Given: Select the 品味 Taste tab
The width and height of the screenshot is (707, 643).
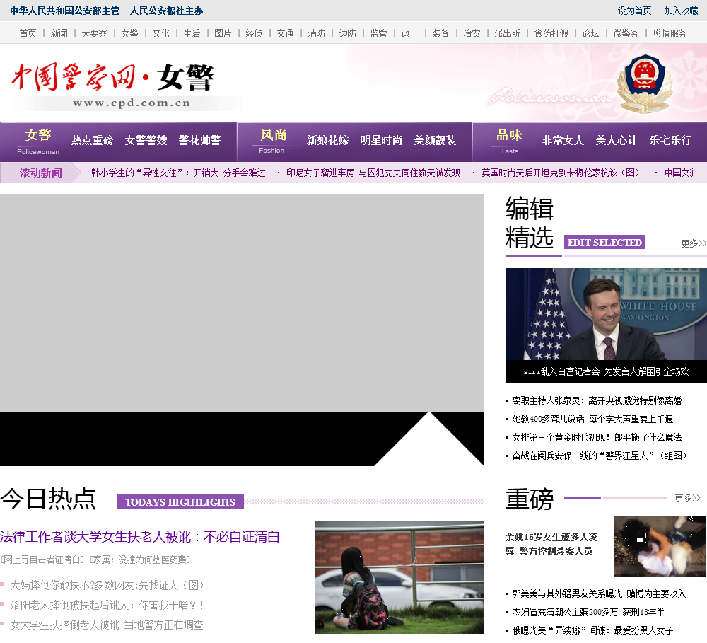Looking at the screenshot, I should point(509,141).
